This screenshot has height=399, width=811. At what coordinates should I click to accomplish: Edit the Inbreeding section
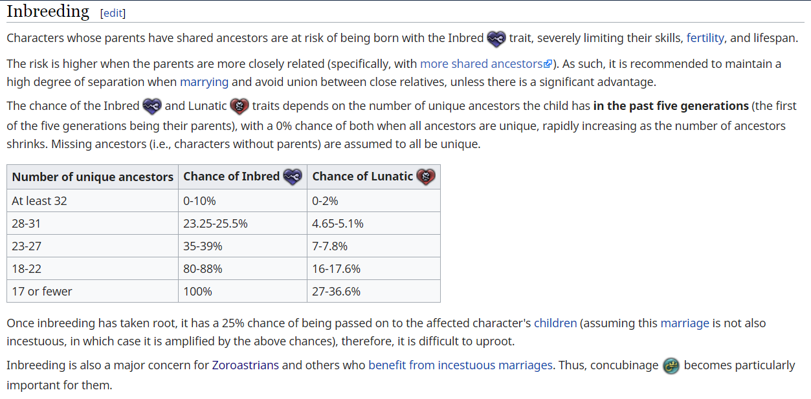pyautogui.click(x=113, y=13)
